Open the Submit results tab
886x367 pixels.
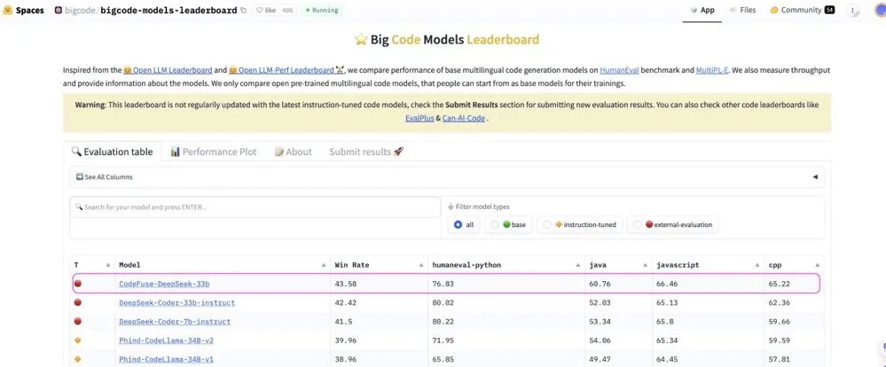(x=366, y=152)
